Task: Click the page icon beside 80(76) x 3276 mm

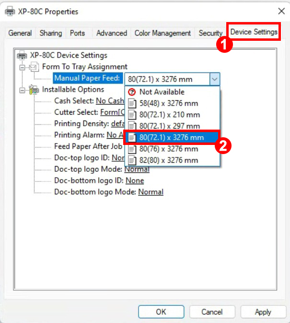Action: click(132, 149)
